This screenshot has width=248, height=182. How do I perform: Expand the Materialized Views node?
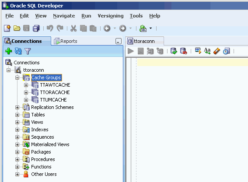tap(17, 144)
